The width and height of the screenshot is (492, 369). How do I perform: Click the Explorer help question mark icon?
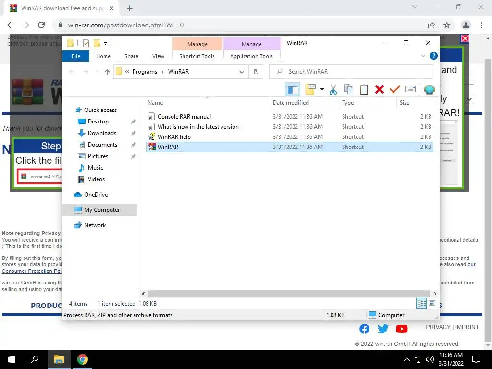click(434, 56)
